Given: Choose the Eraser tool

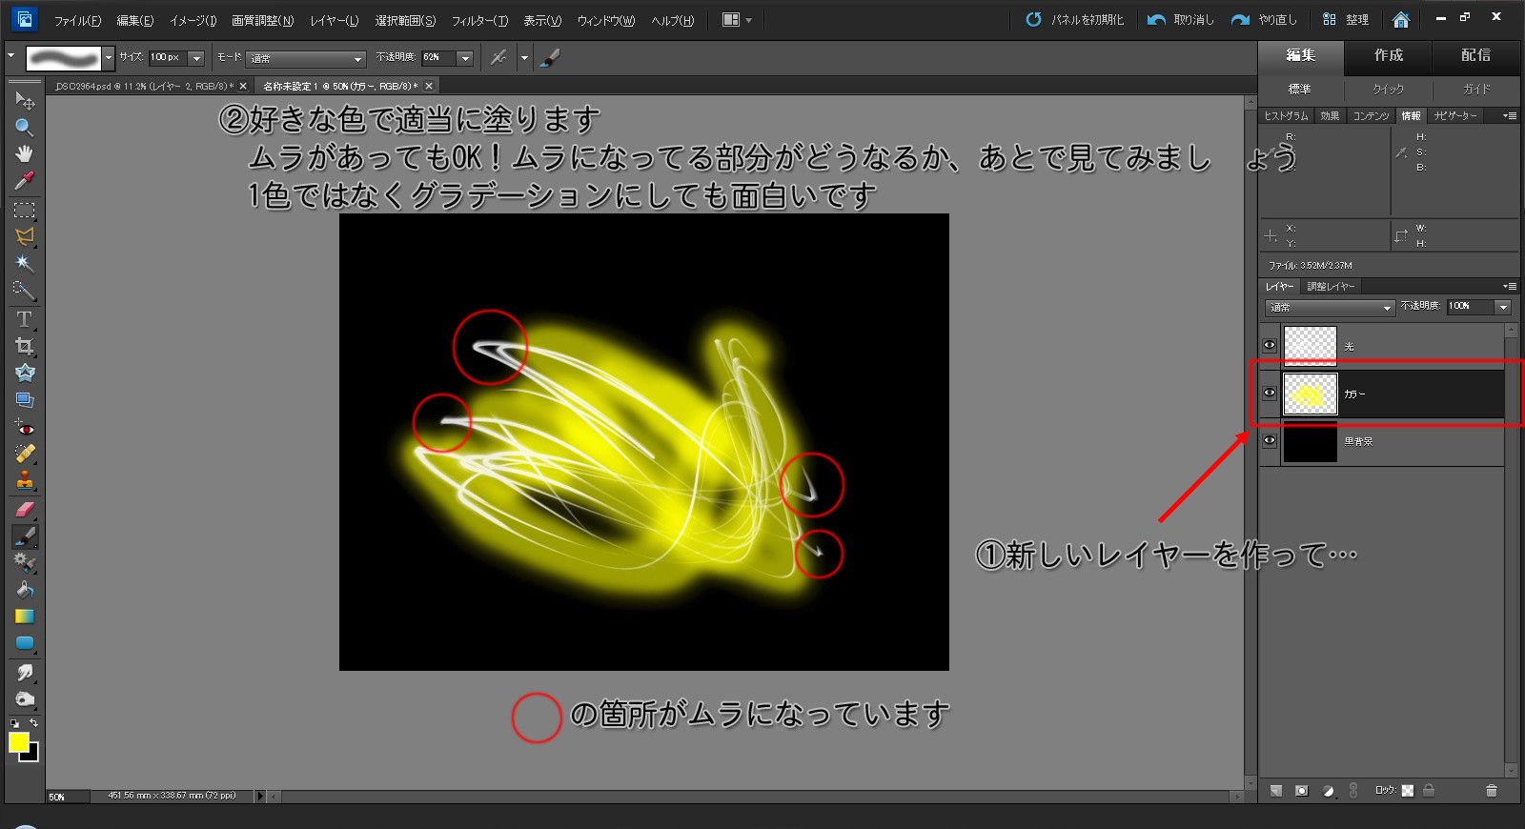Looking at the screenshot, I should pos(24,509).
